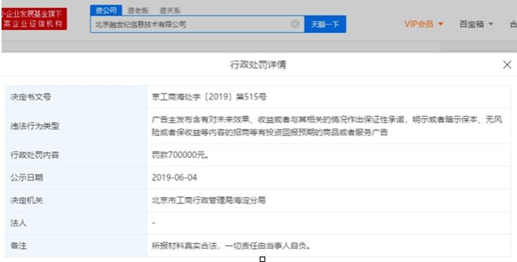Click the 天眼一下 search button
This screenshot has height=262, width=517.
(325, 24)
